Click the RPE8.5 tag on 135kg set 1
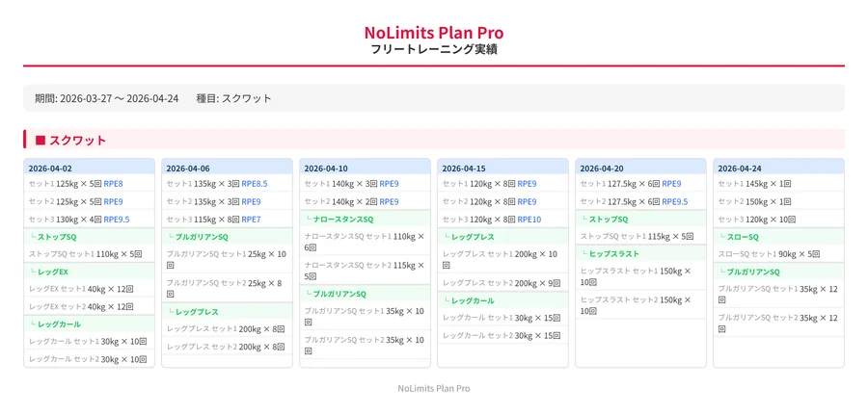868x415 pixels. 255,184
